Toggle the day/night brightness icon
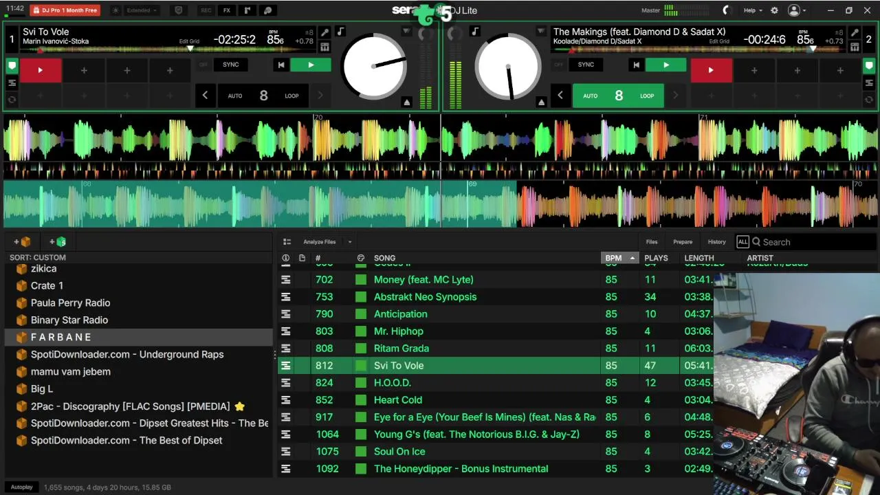This screenshot has height=495, width=880. coord(115,10)
